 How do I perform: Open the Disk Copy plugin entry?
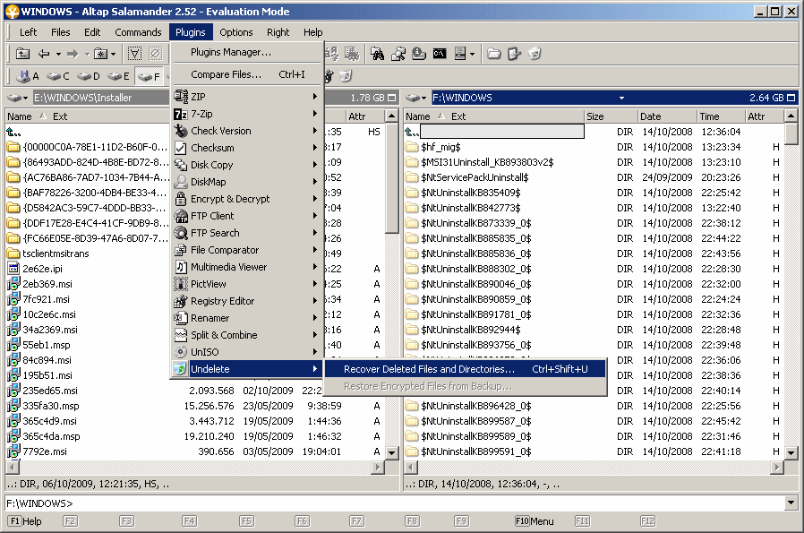246,164
